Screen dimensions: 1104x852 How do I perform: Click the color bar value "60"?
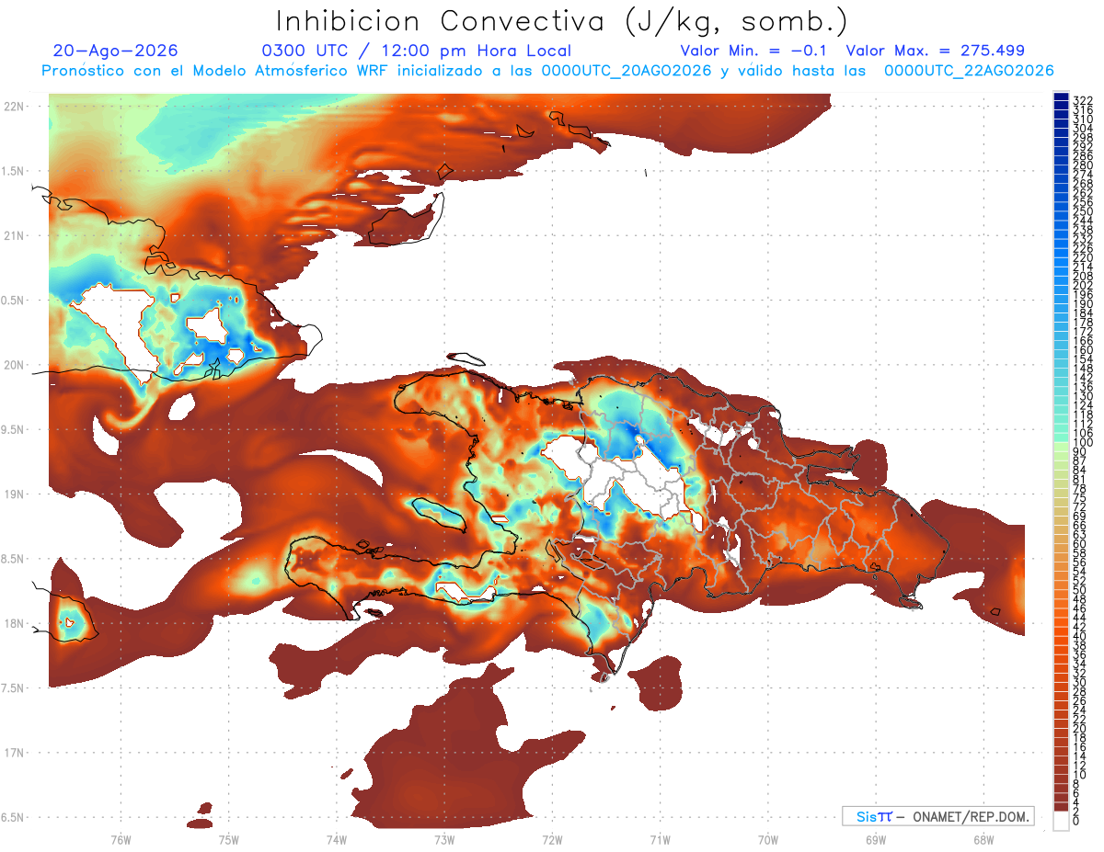(x=1080, y=544)
